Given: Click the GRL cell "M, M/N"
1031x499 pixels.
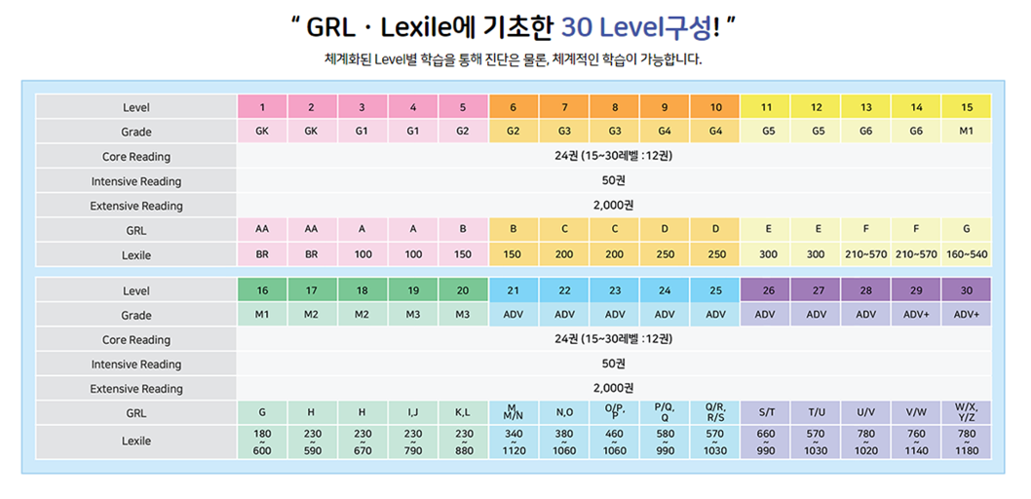Looking at the screenshot, I should (x=515, y=413).
